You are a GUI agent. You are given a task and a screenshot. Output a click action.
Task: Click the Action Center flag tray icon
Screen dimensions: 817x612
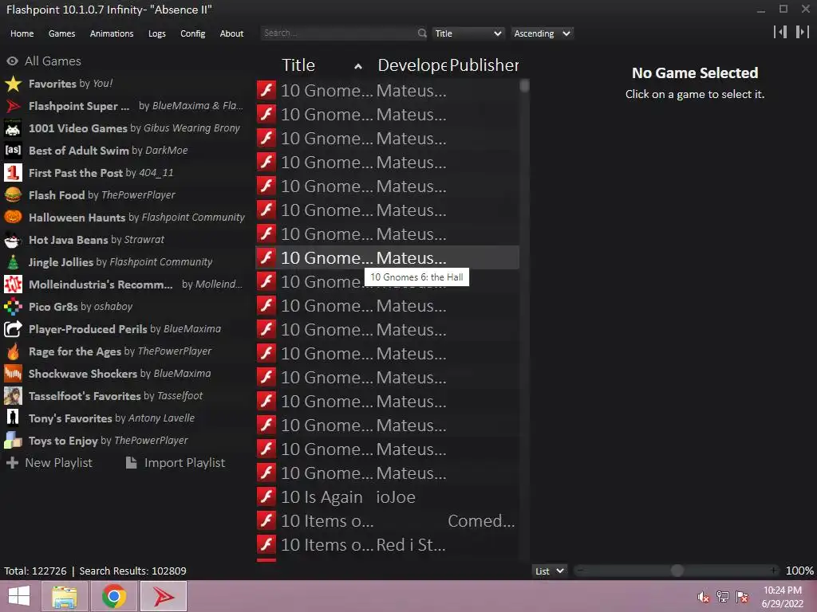[742, 596]
